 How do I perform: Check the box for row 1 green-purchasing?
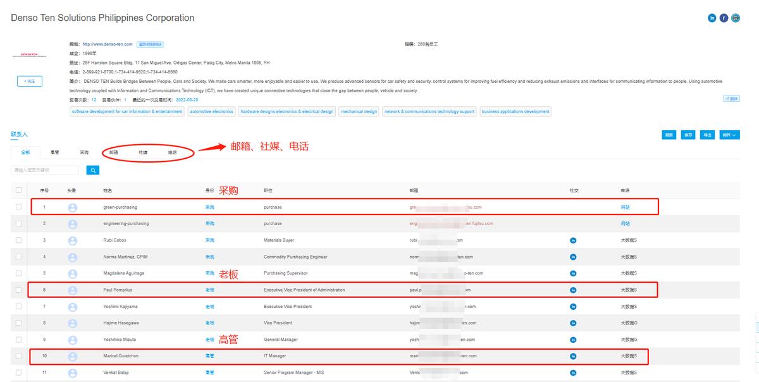coord(18,207)
